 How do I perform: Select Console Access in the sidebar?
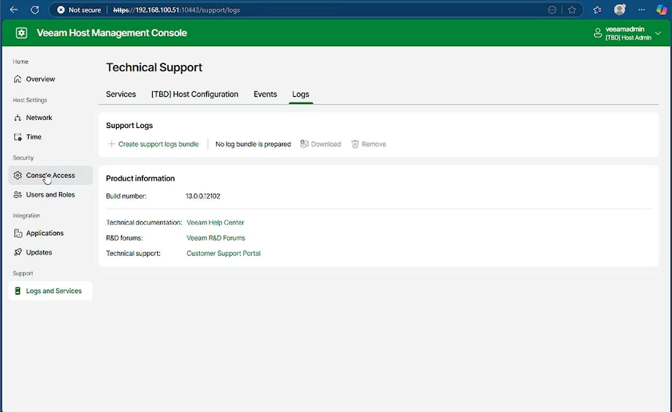point(50,175)
